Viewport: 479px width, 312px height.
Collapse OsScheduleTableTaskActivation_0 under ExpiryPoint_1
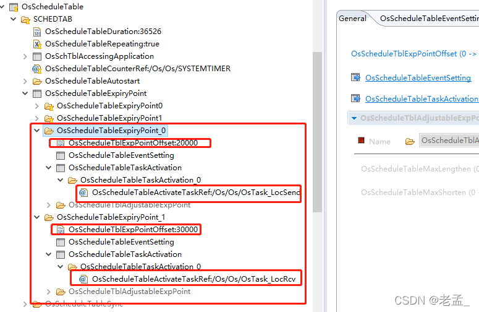tap(61, 266)
